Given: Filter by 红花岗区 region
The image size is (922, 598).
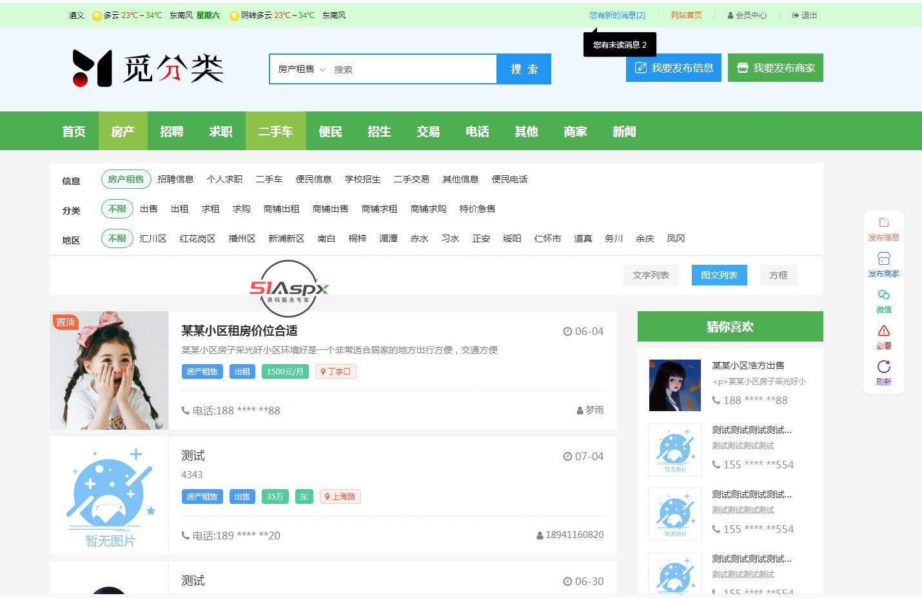Looking at the screenshot, I should click(198, 238).
